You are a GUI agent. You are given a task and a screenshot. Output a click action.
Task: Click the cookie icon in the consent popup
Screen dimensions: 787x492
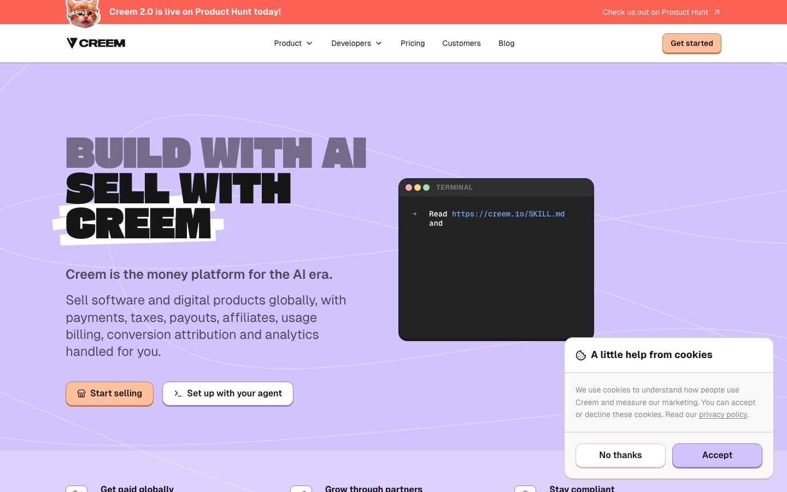(581, 355)
